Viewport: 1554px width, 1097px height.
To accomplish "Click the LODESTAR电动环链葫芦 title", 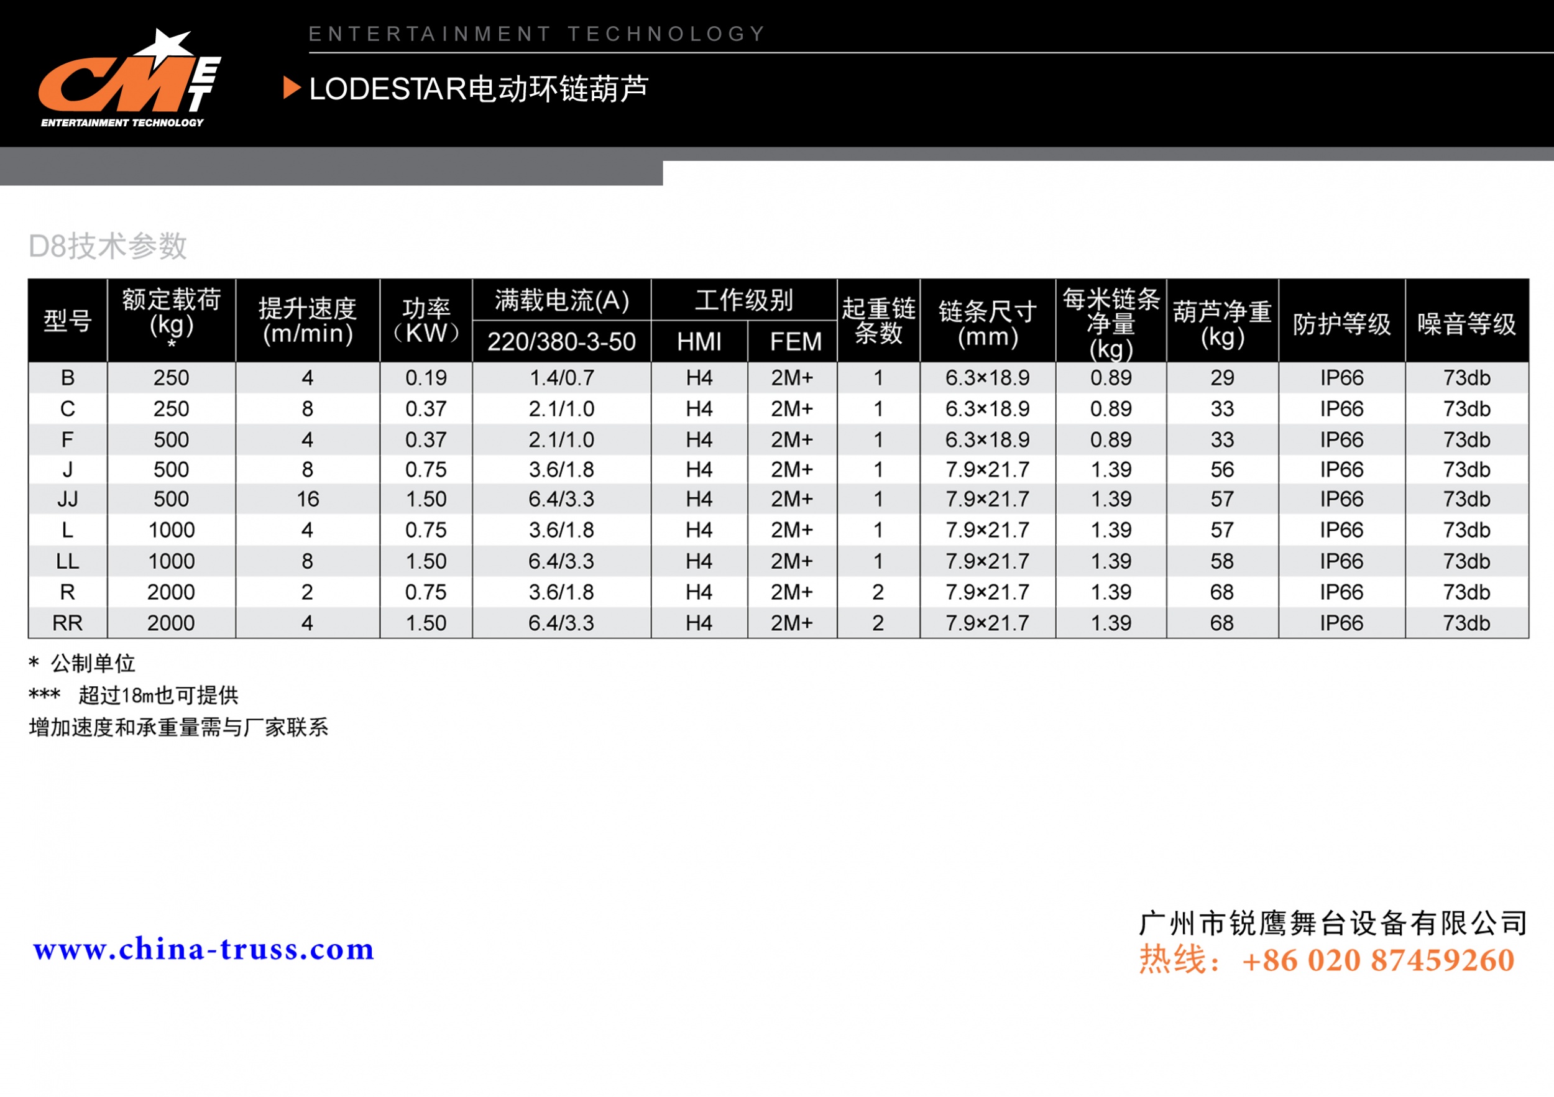I will click(478, 89).
